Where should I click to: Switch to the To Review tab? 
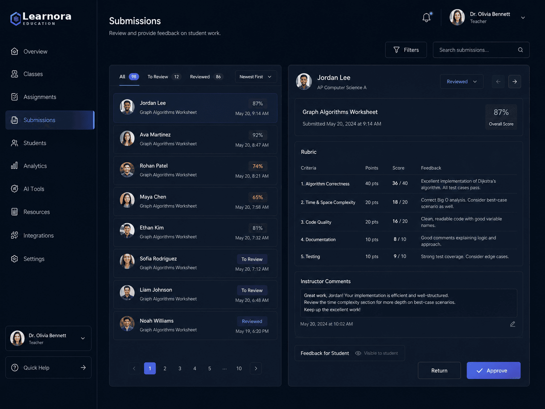pyautogui.click(x=164, y=77)
